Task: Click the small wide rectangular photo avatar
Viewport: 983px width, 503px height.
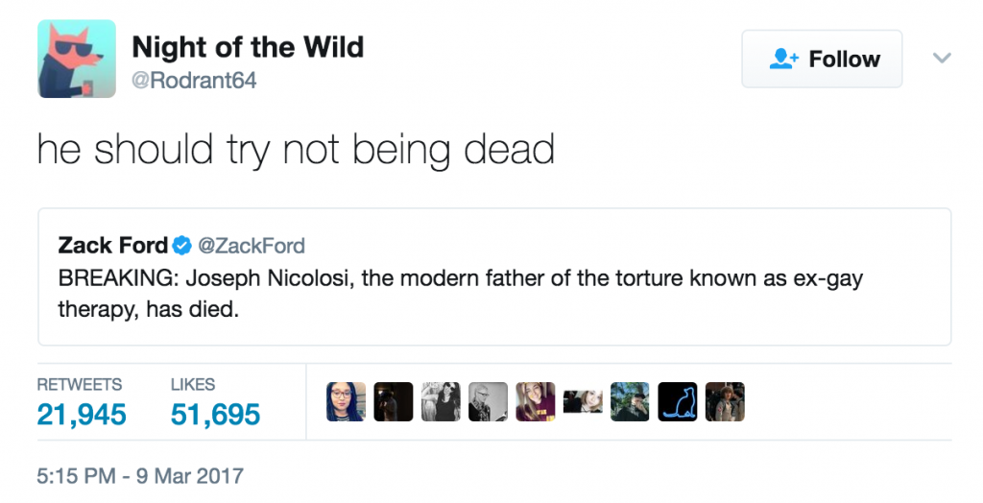Action: [x=583, y=402]
